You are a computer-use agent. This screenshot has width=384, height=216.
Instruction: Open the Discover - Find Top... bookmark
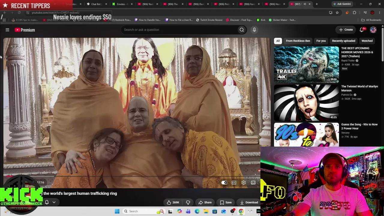(239, 20)
